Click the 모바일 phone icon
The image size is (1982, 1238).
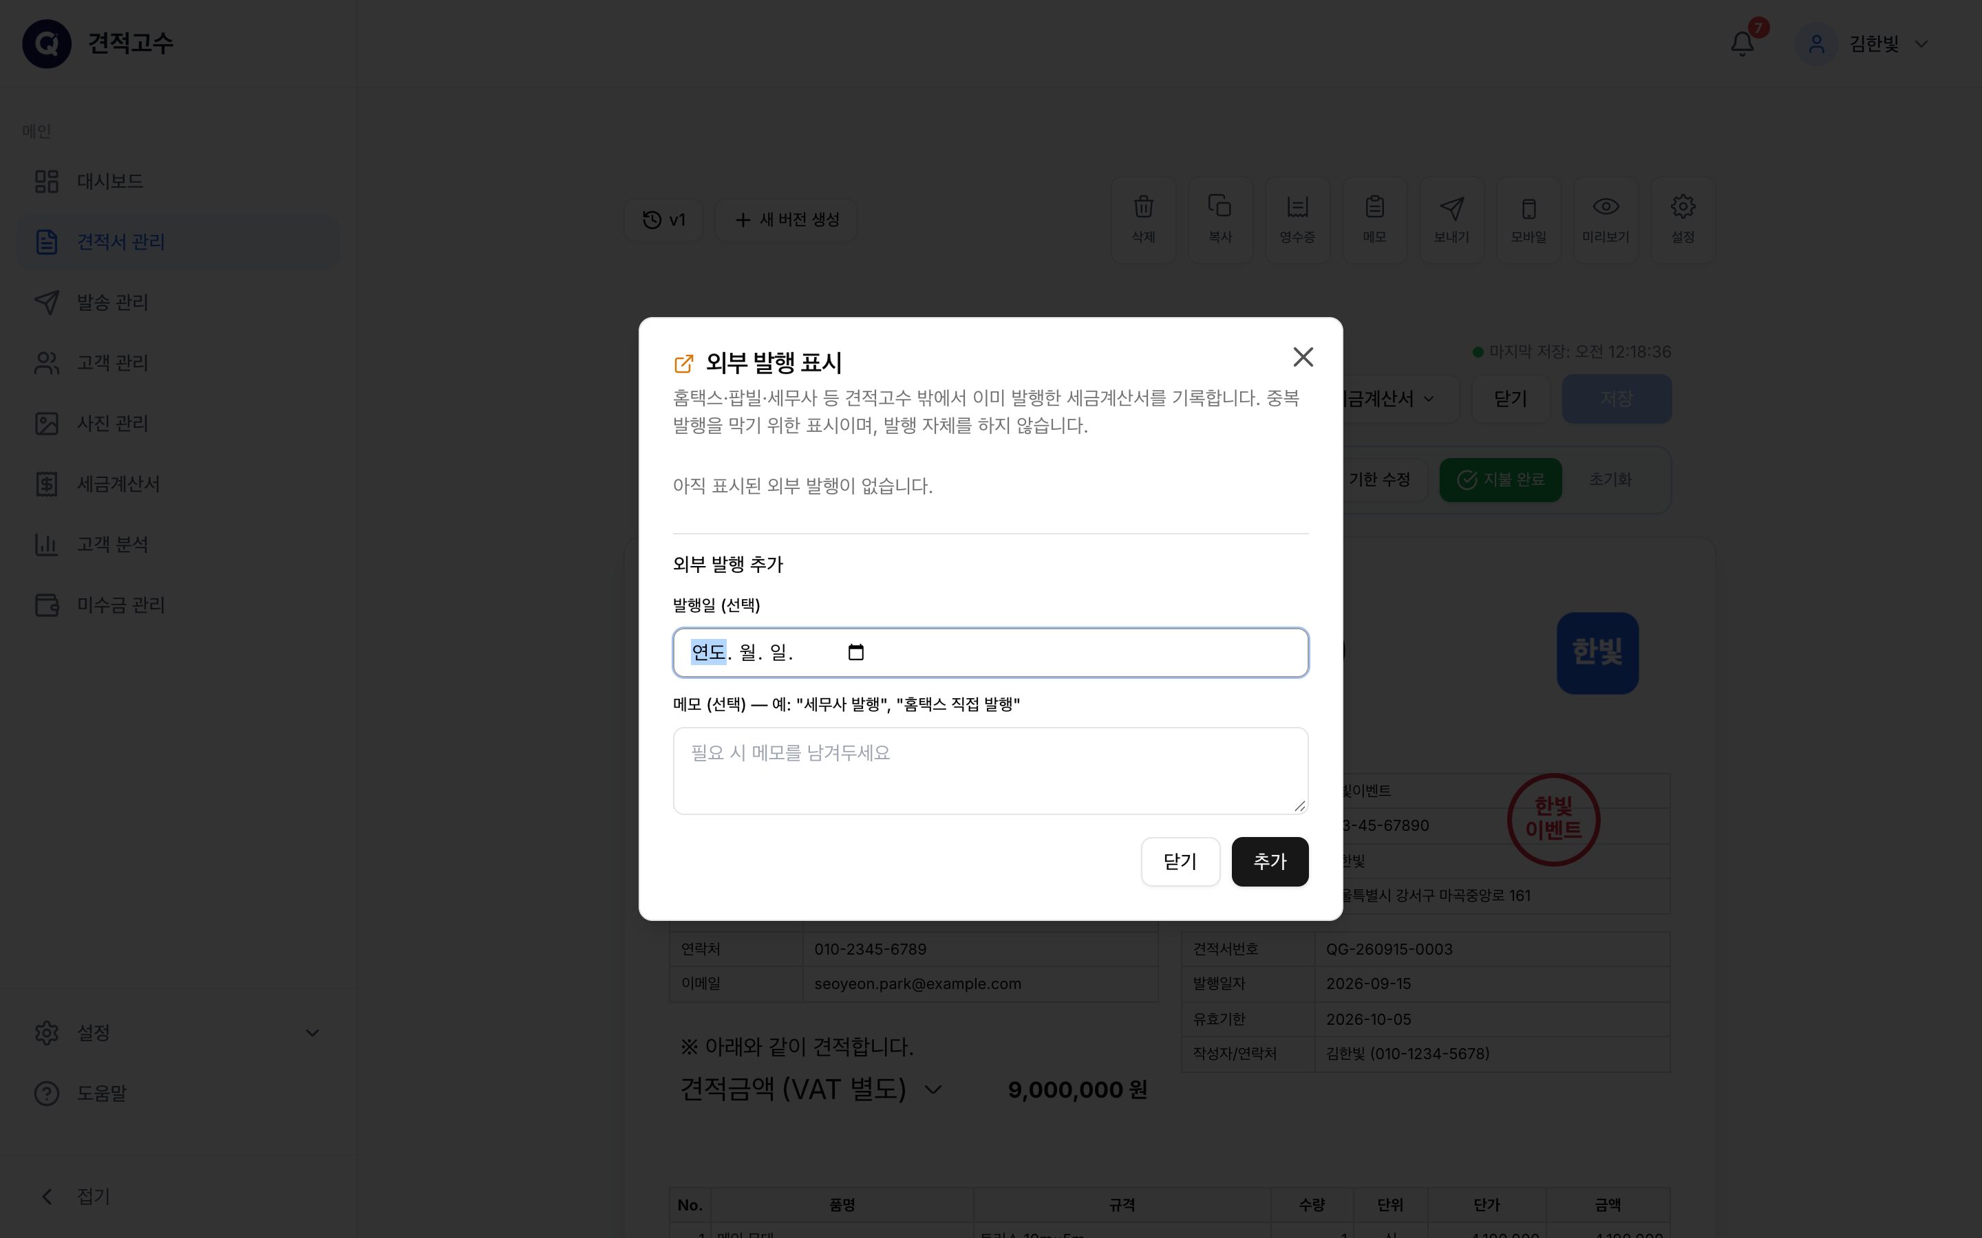point(1528,208)
